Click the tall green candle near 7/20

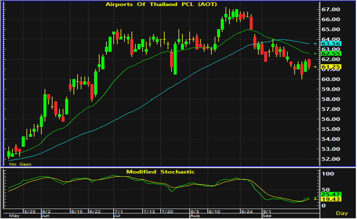click(x=175, y=59)
